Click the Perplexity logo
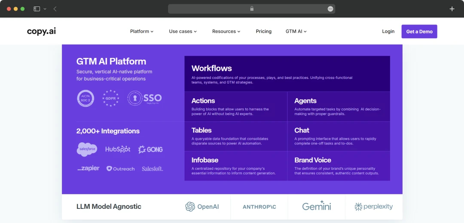 coord(374,207)
